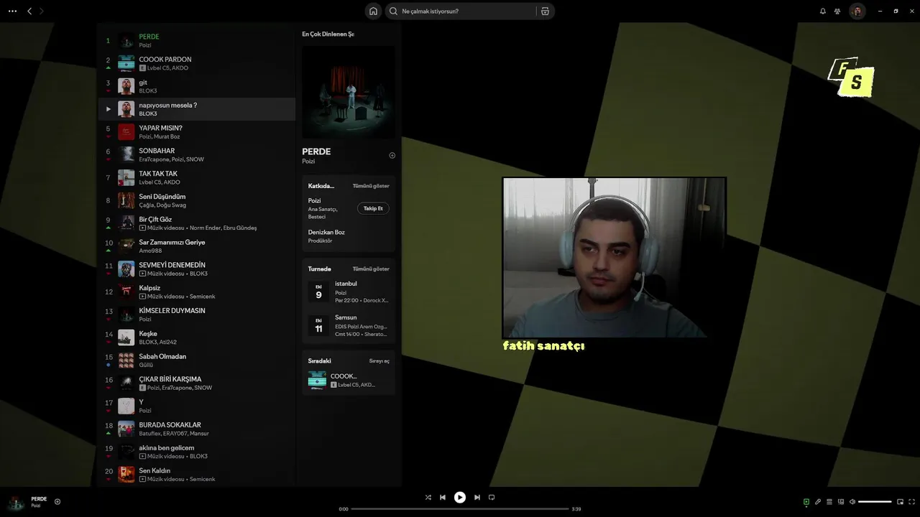Open the Samsun Eki 11 concert
This screenshot has height=517, width=920.
pos(349,325)
